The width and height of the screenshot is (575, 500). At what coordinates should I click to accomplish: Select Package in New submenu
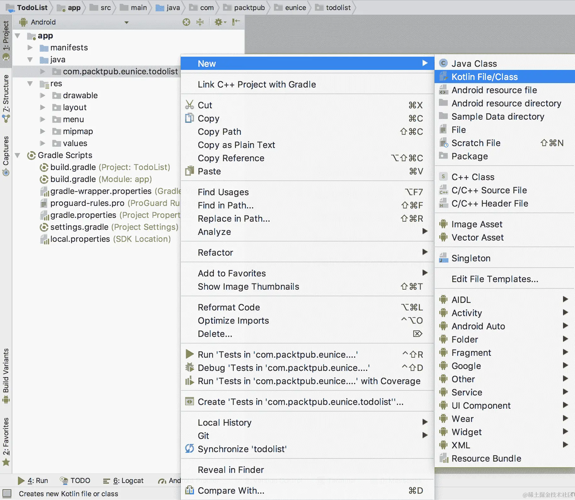tap(504, 156)
